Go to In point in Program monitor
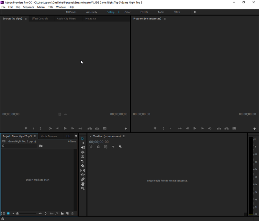Image resolution: width=259 pixels, height=221 pixels. click(x=180, y=128)
